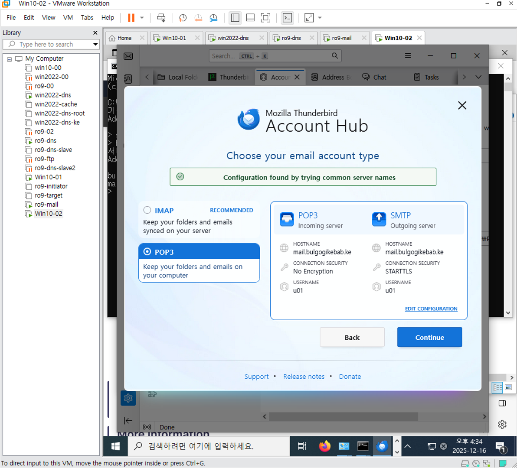Image resolution: width=517 pixels, height=468 pixels.
Task: Open the VMware File menu
Action: click(x=11, y=17)
